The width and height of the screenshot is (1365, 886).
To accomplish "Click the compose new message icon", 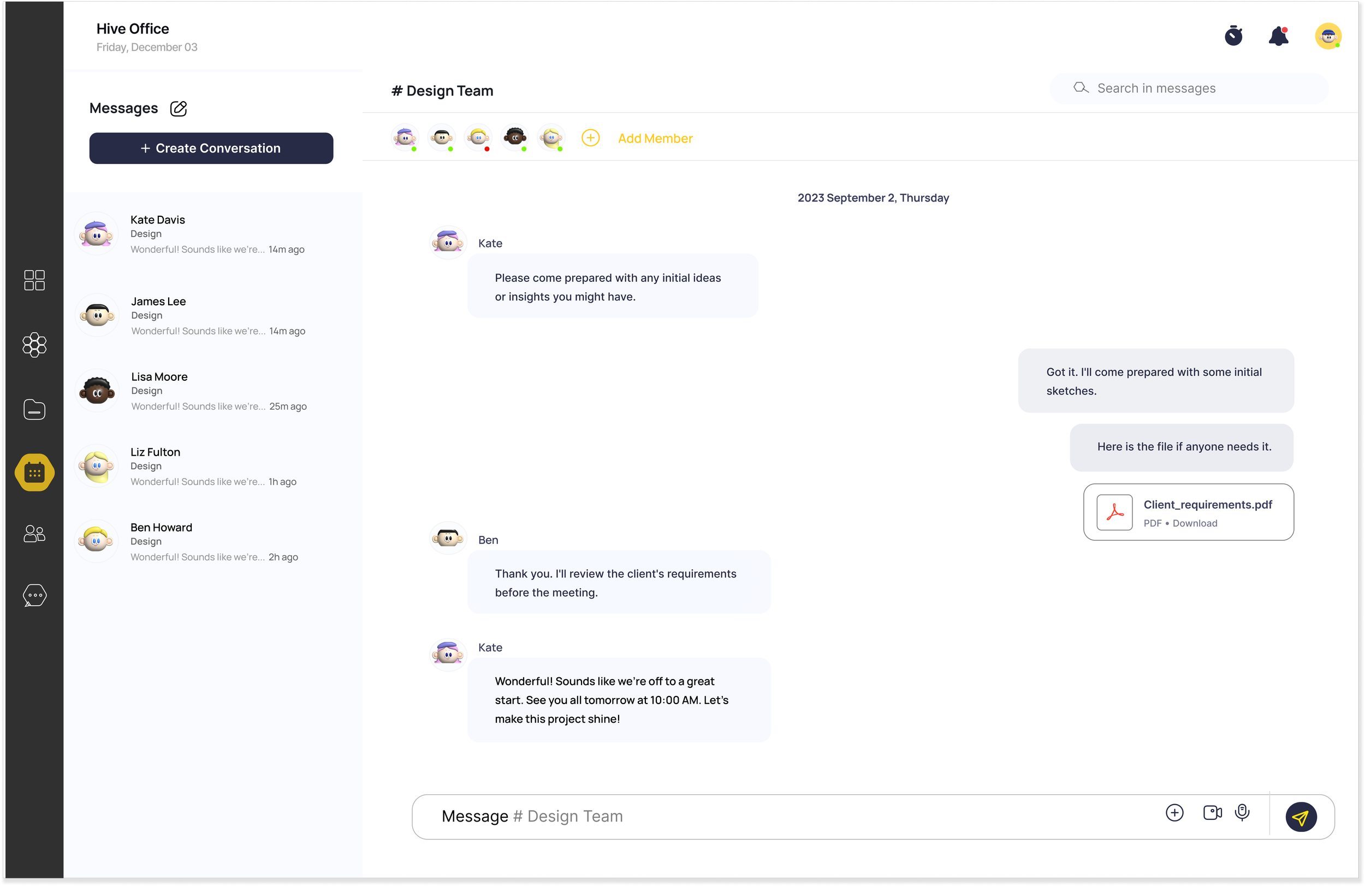I will click(x=179, y=109).
